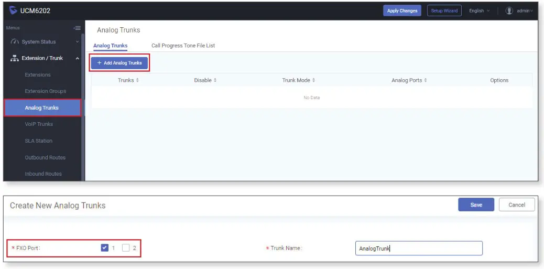Sort by the Trunks column sort arrows
The width and height of the screenshot is (544, 269).
point(137,80)
